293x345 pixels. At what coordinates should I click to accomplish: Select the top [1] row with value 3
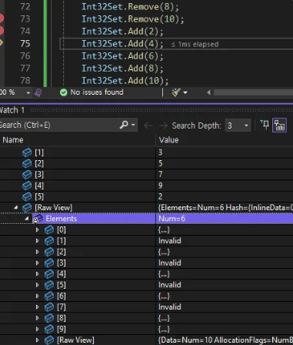[x=146, y=152]
